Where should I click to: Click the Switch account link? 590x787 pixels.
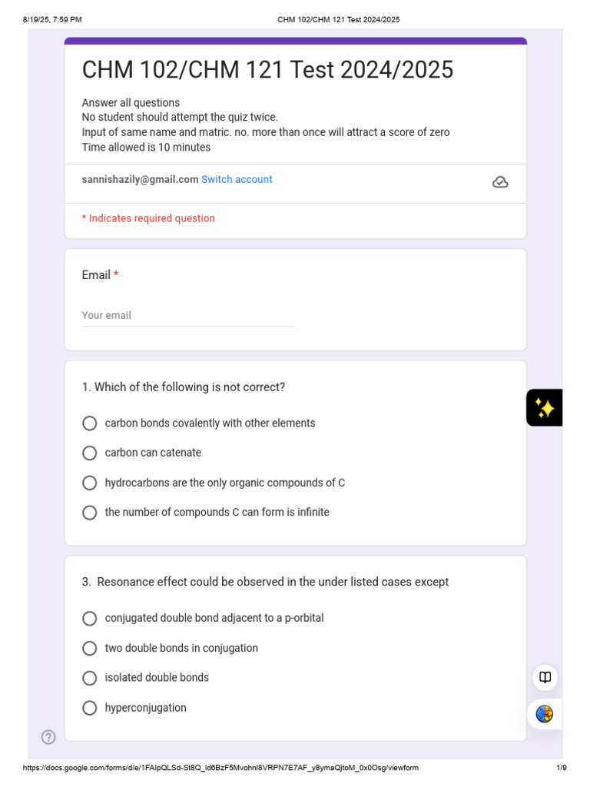(237, 179)
